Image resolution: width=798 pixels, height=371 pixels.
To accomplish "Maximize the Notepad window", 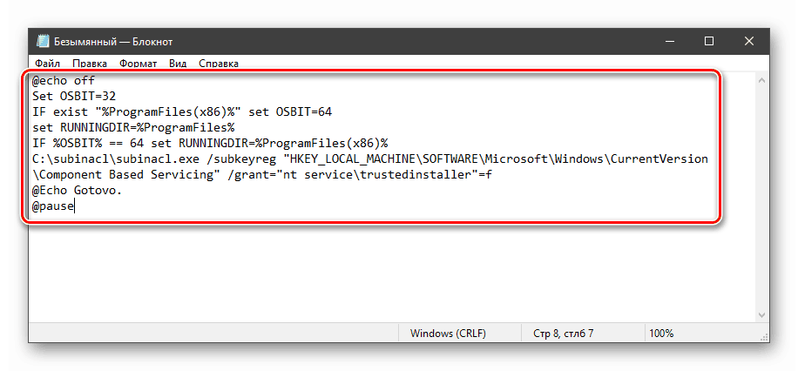I will point(709,41).
